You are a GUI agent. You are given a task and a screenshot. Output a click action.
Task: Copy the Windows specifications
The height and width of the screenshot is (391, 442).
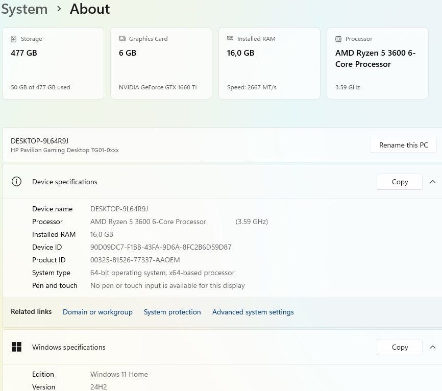pyautogui.click(x=400, y=347)
